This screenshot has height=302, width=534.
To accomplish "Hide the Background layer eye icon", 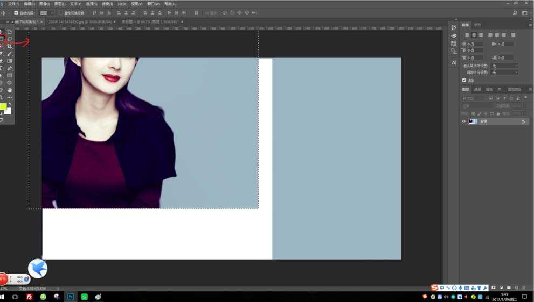I will pos(463,121).
